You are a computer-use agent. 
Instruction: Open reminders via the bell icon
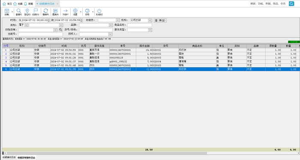25,3
